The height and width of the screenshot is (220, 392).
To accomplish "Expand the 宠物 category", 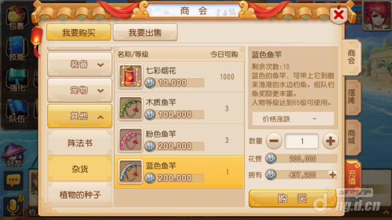I will click(x=80, y=90).
